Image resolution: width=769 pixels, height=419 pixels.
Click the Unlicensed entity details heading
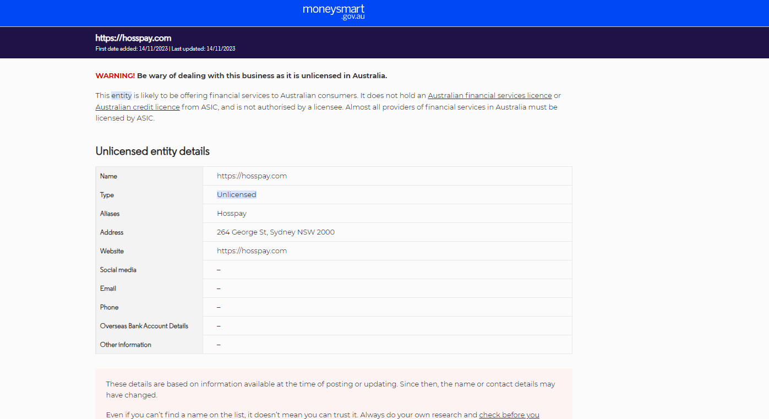pos(152,151)
